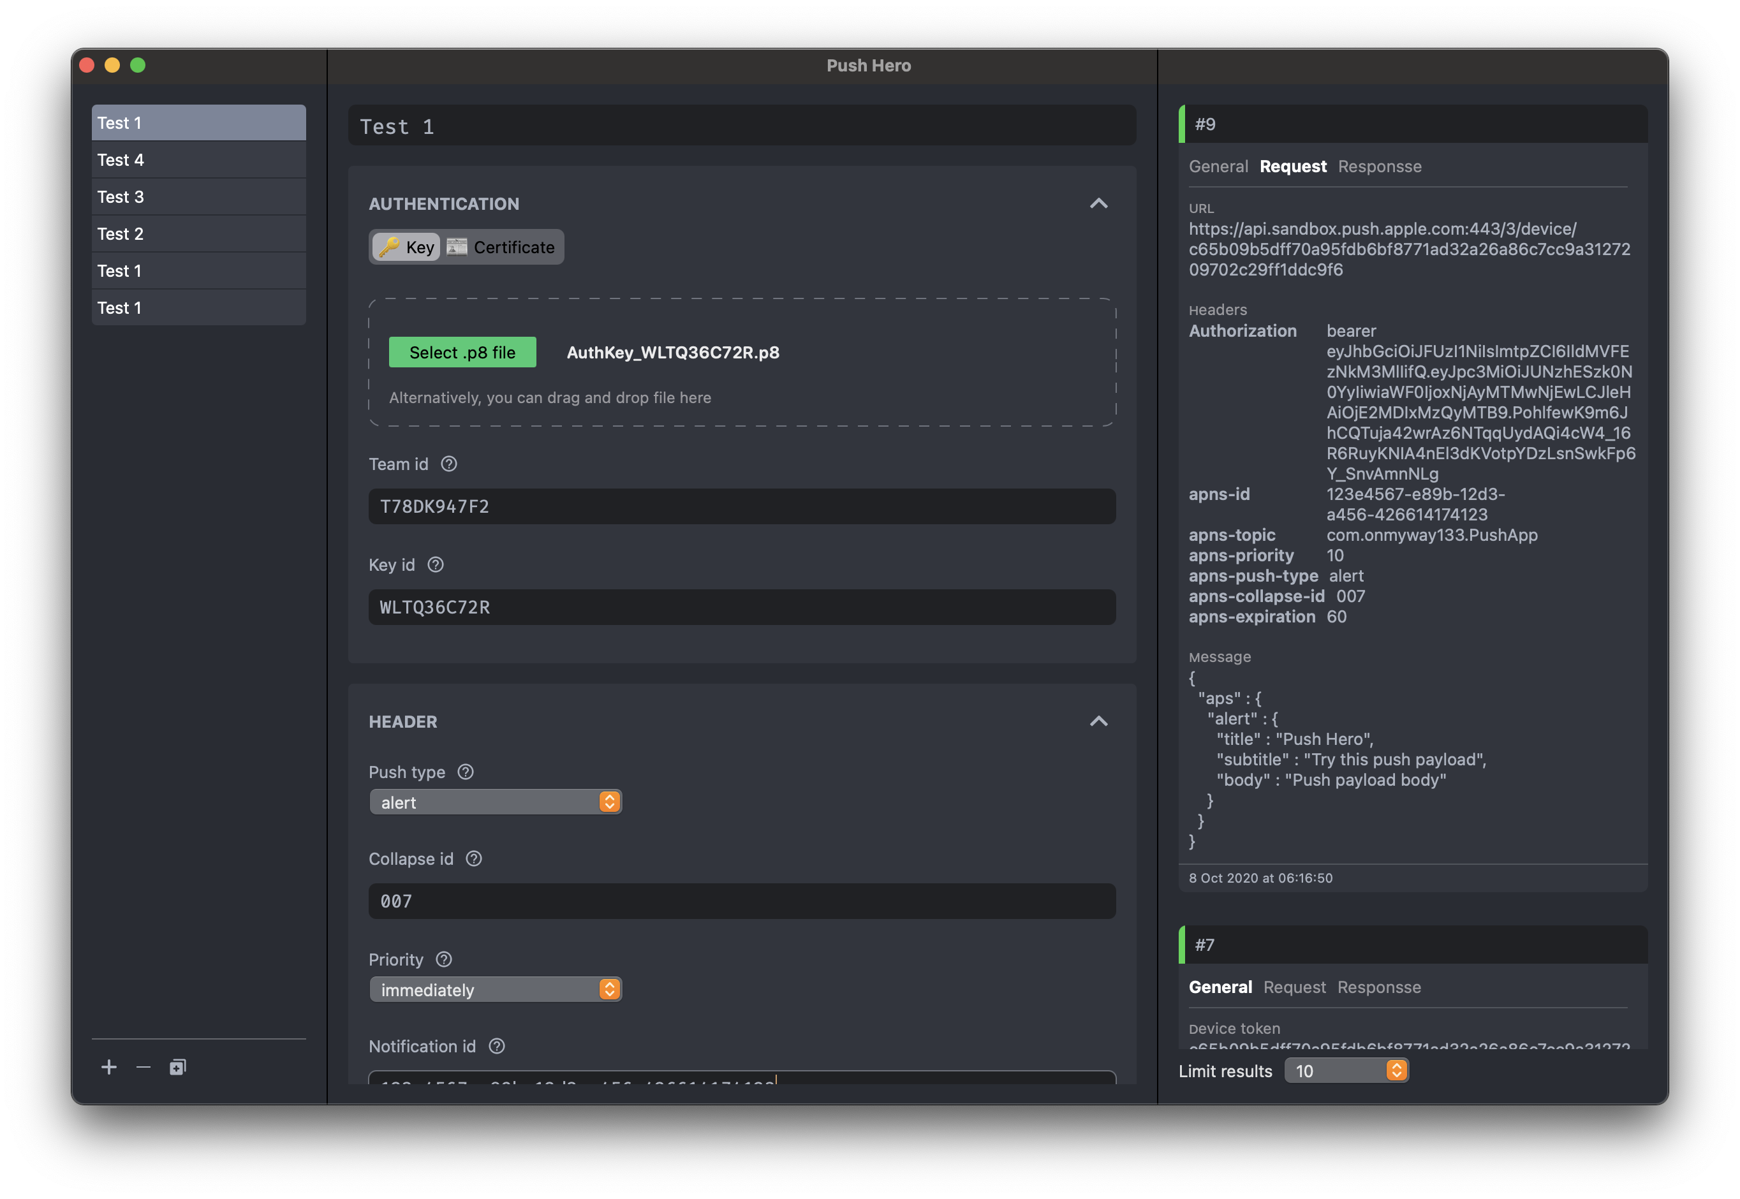Screen dimensions: 1740x1199
Task: Click the apns-topic value com.onmyway133.PushApp
Action: click(x=1432, y=536)
